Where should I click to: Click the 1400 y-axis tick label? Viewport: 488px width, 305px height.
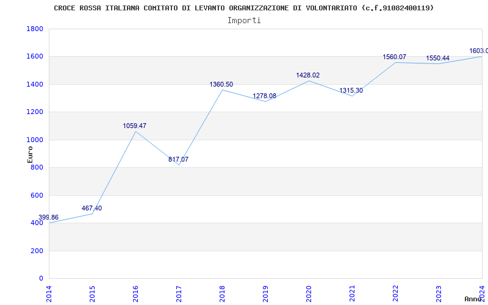(x=35, y=84)
